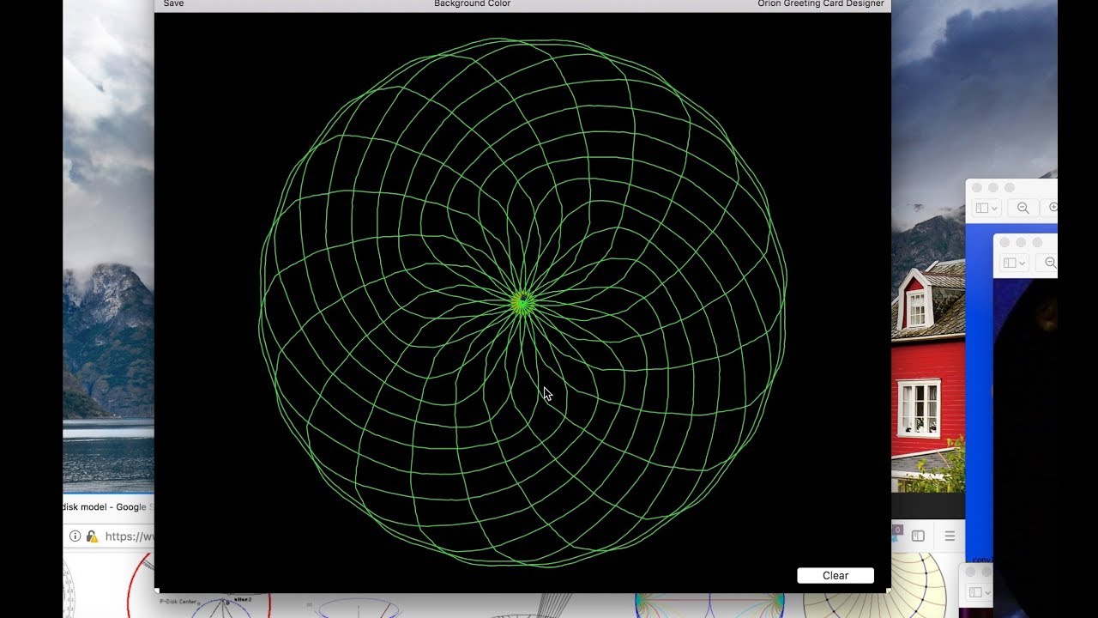Open sidebar view dropdown in bottom Preview window
1098x618 pixels.
tap(980, 592)
